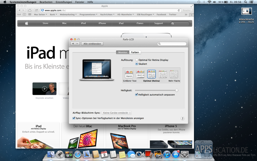Open HS-Mannheim bookmarks folder dropdown
257x161 pixels.
[125, 14]
